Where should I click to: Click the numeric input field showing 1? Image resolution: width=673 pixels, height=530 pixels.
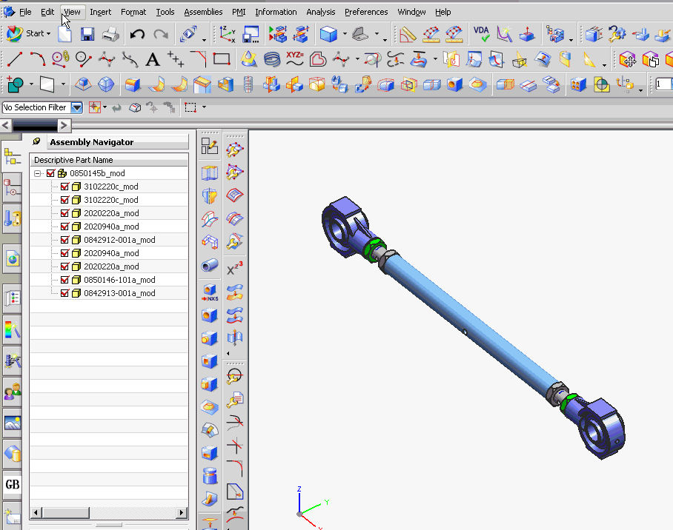click(x=663, y=84)
